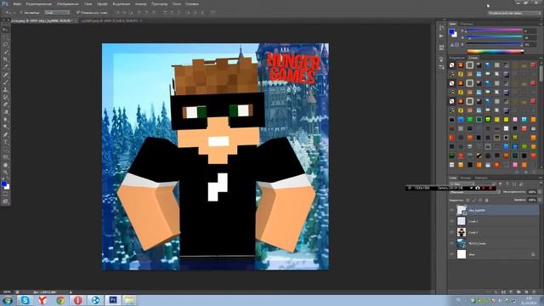Open the Изображение (Image) menu
Screen dimensions: 544x306
point(68,4)
